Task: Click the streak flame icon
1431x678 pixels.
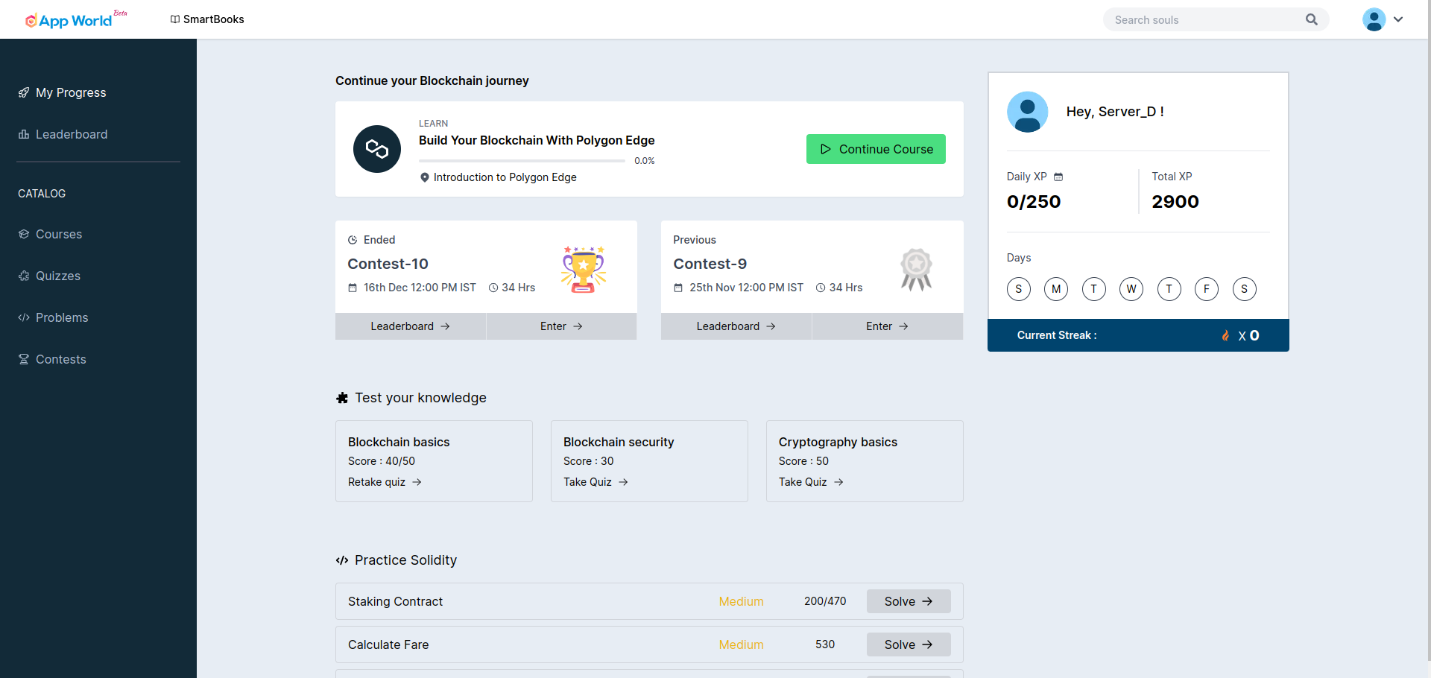Action: (1225, 335)
